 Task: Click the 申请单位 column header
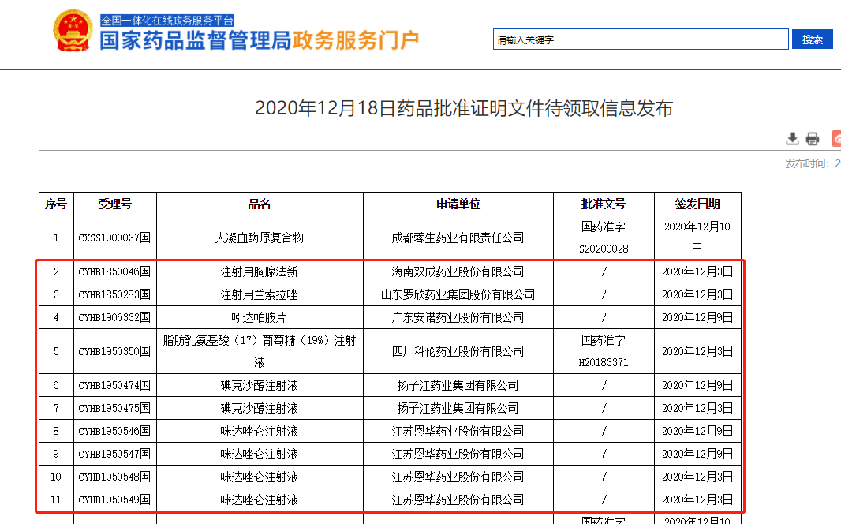click(x=458, y=204)
